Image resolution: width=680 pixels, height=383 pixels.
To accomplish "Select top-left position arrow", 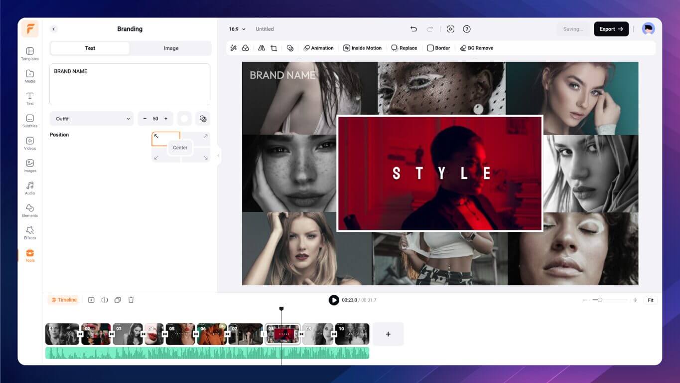I will 156,136.
